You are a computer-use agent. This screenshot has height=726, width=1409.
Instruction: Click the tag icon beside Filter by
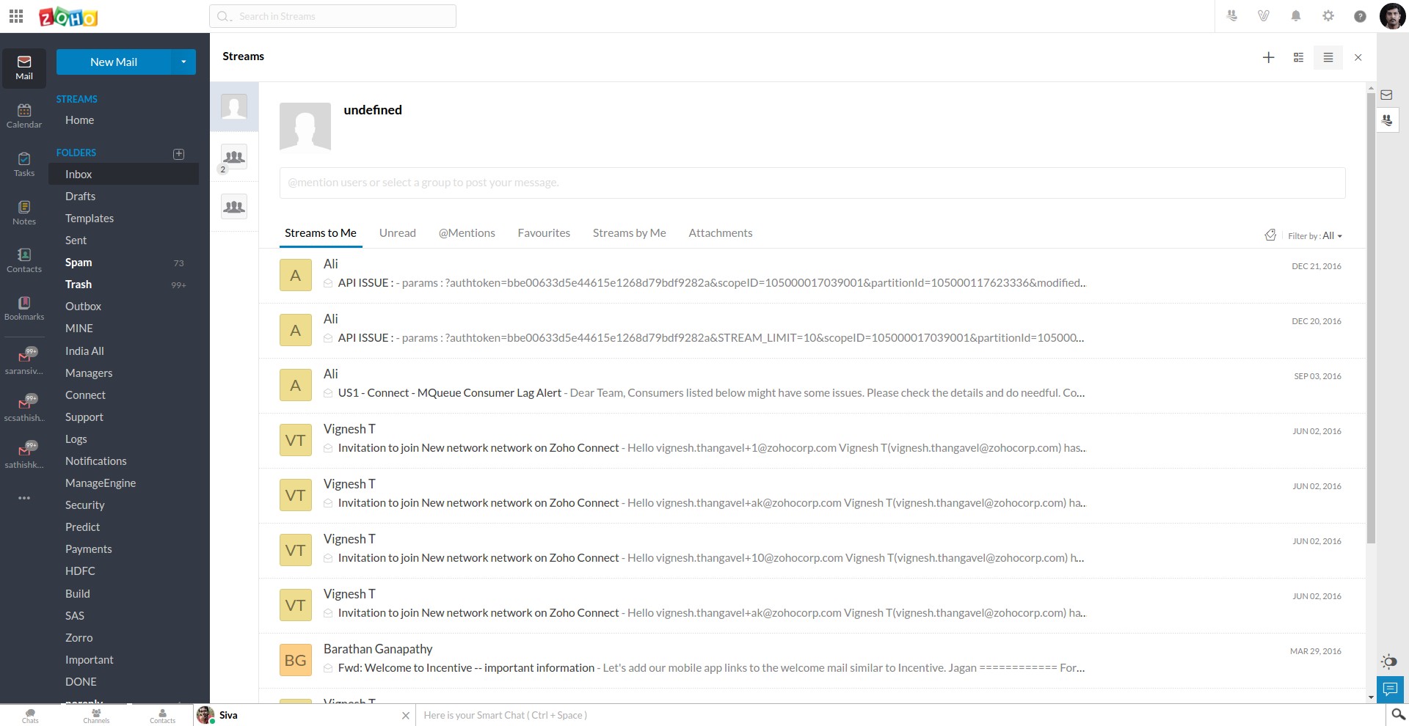(1270, 235)
